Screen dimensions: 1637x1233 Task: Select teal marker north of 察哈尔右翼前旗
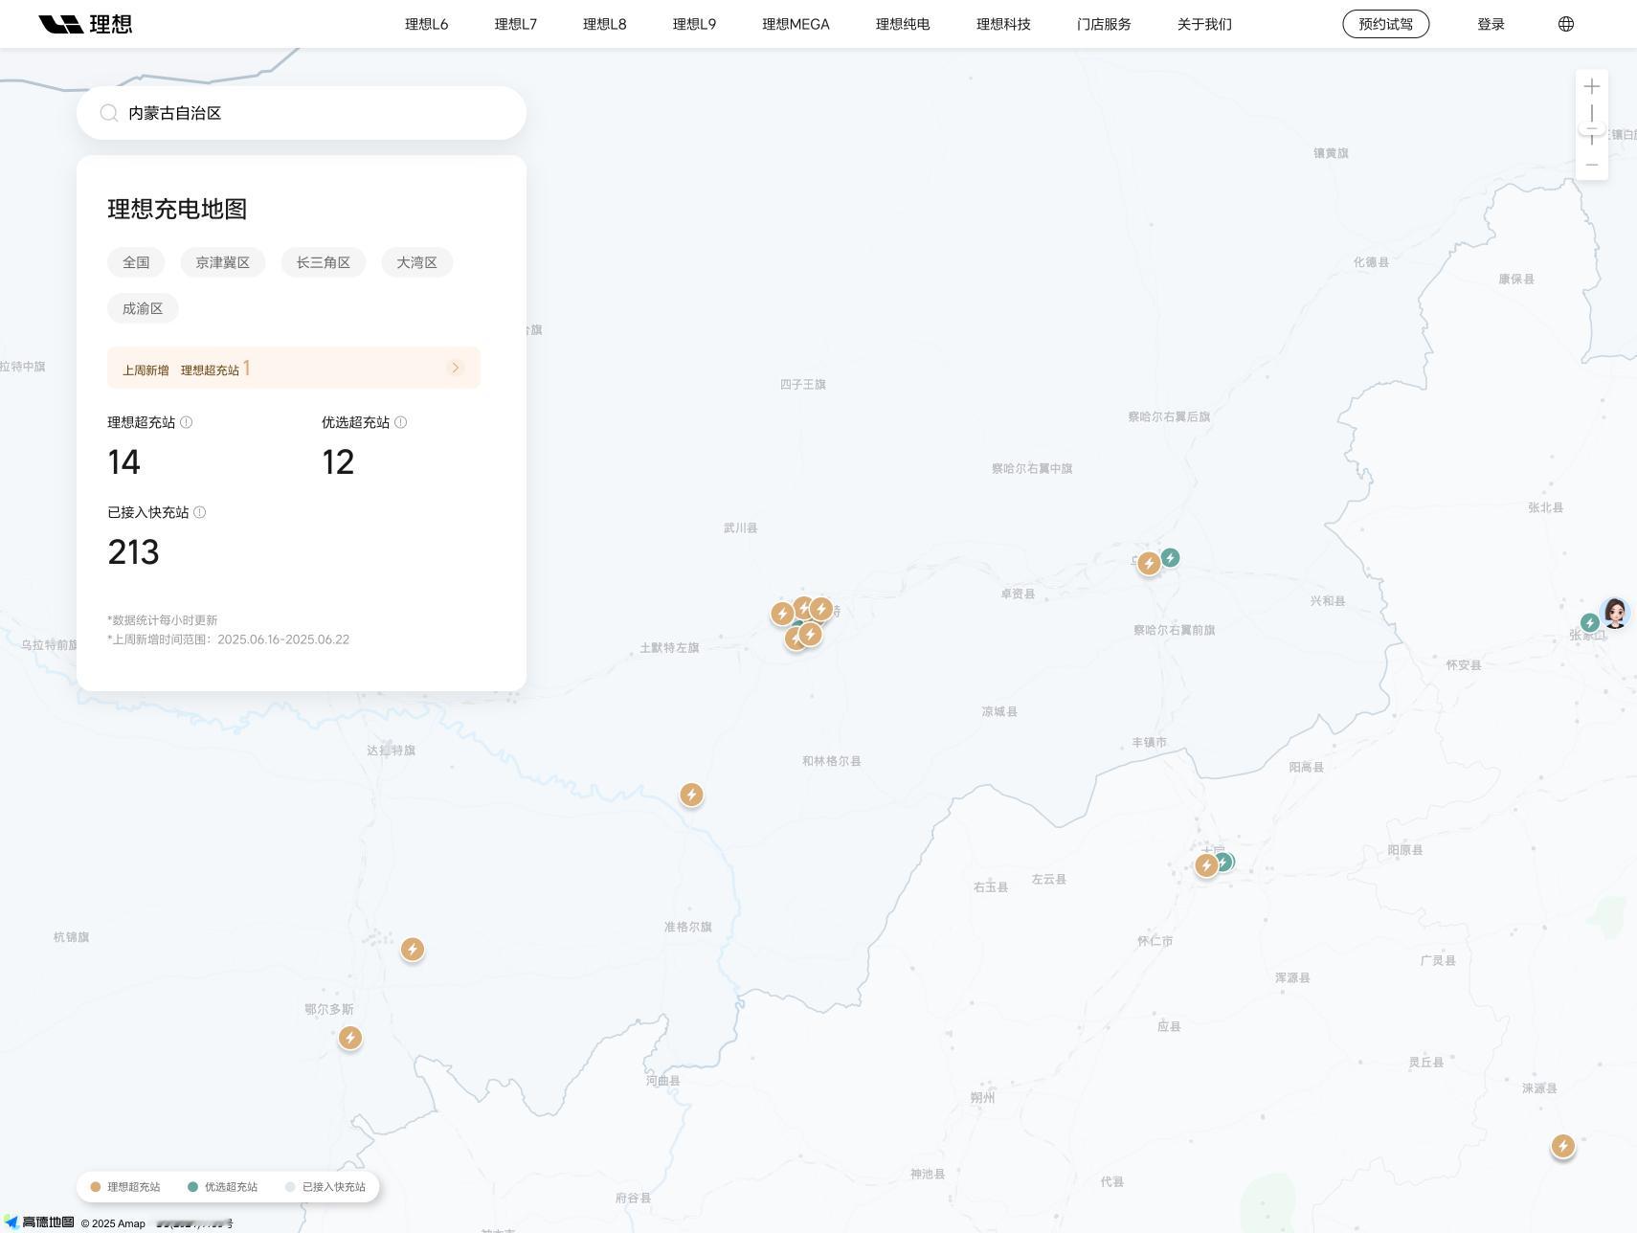(x=1170, y=558)
